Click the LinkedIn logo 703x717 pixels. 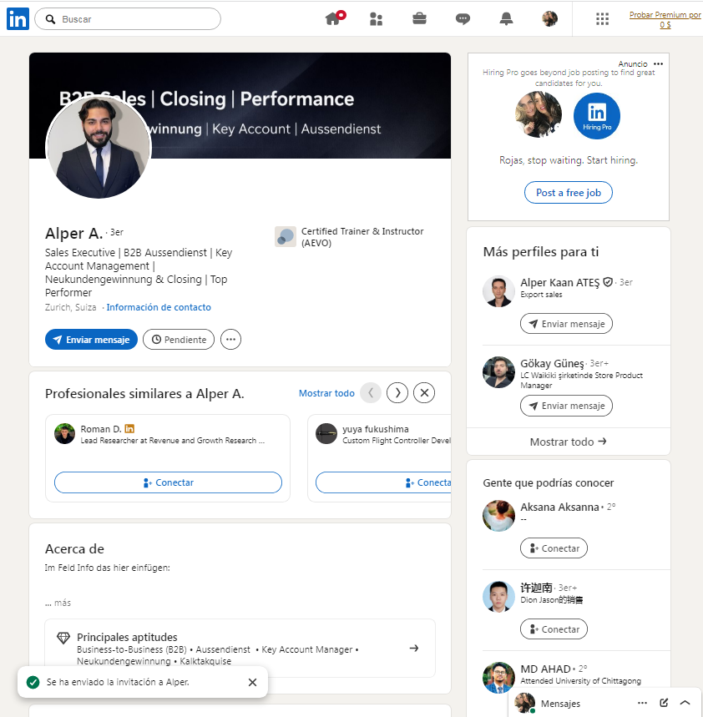point(18,18)
